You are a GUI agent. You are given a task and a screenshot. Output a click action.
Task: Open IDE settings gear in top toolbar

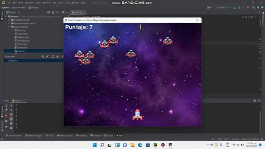[258, 7]
